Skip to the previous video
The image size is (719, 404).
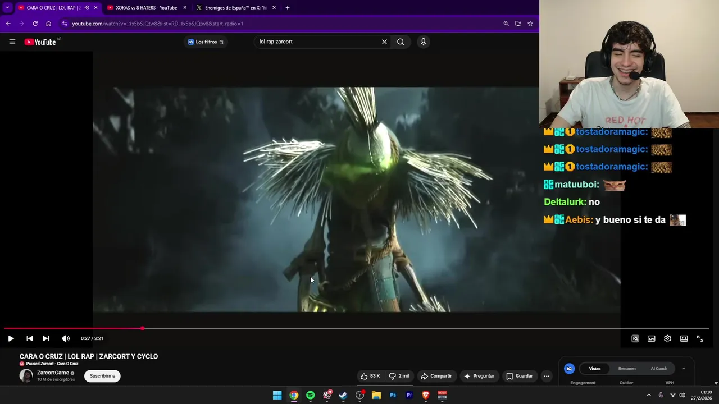click(30, 338)
